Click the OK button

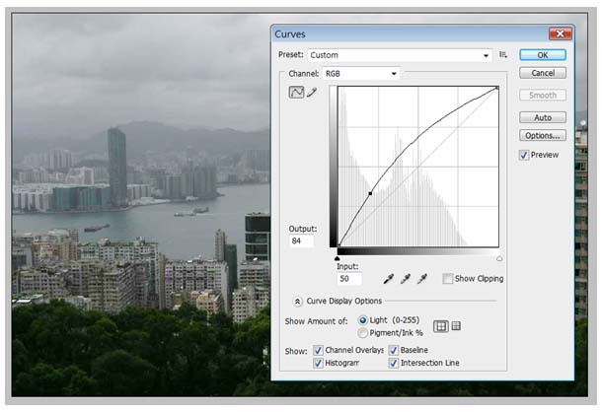[543, 55]
